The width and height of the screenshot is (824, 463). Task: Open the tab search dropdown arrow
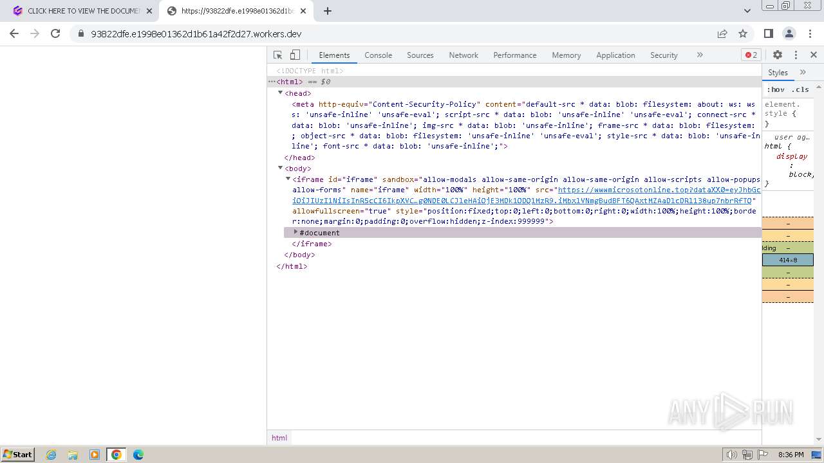[x=747, y=11]
